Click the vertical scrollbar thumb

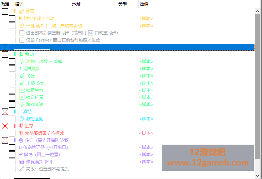257,87
